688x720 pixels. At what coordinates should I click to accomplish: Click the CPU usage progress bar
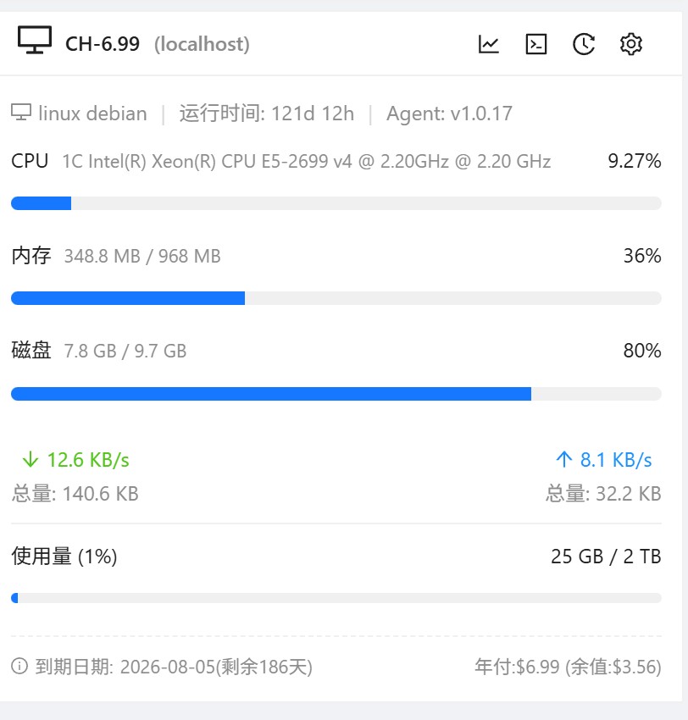point(336,203)
